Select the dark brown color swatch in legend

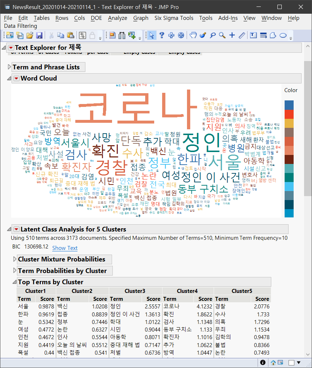coord(289,159)
